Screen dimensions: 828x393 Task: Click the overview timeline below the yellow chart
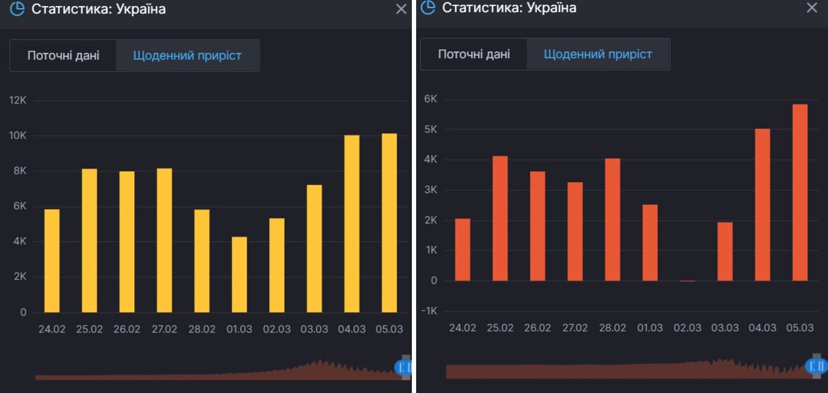click(x=213, y=374)
